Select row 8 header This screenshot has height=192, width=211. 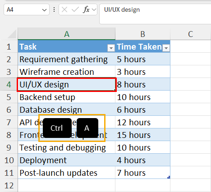9,135
